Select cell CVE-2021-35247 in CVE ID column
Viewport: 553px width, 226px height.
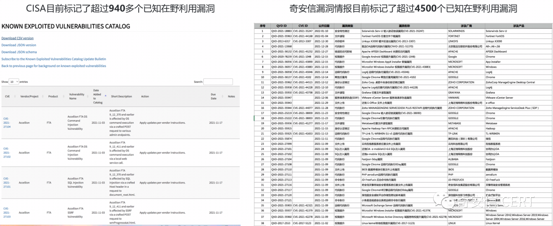point(303,31)
